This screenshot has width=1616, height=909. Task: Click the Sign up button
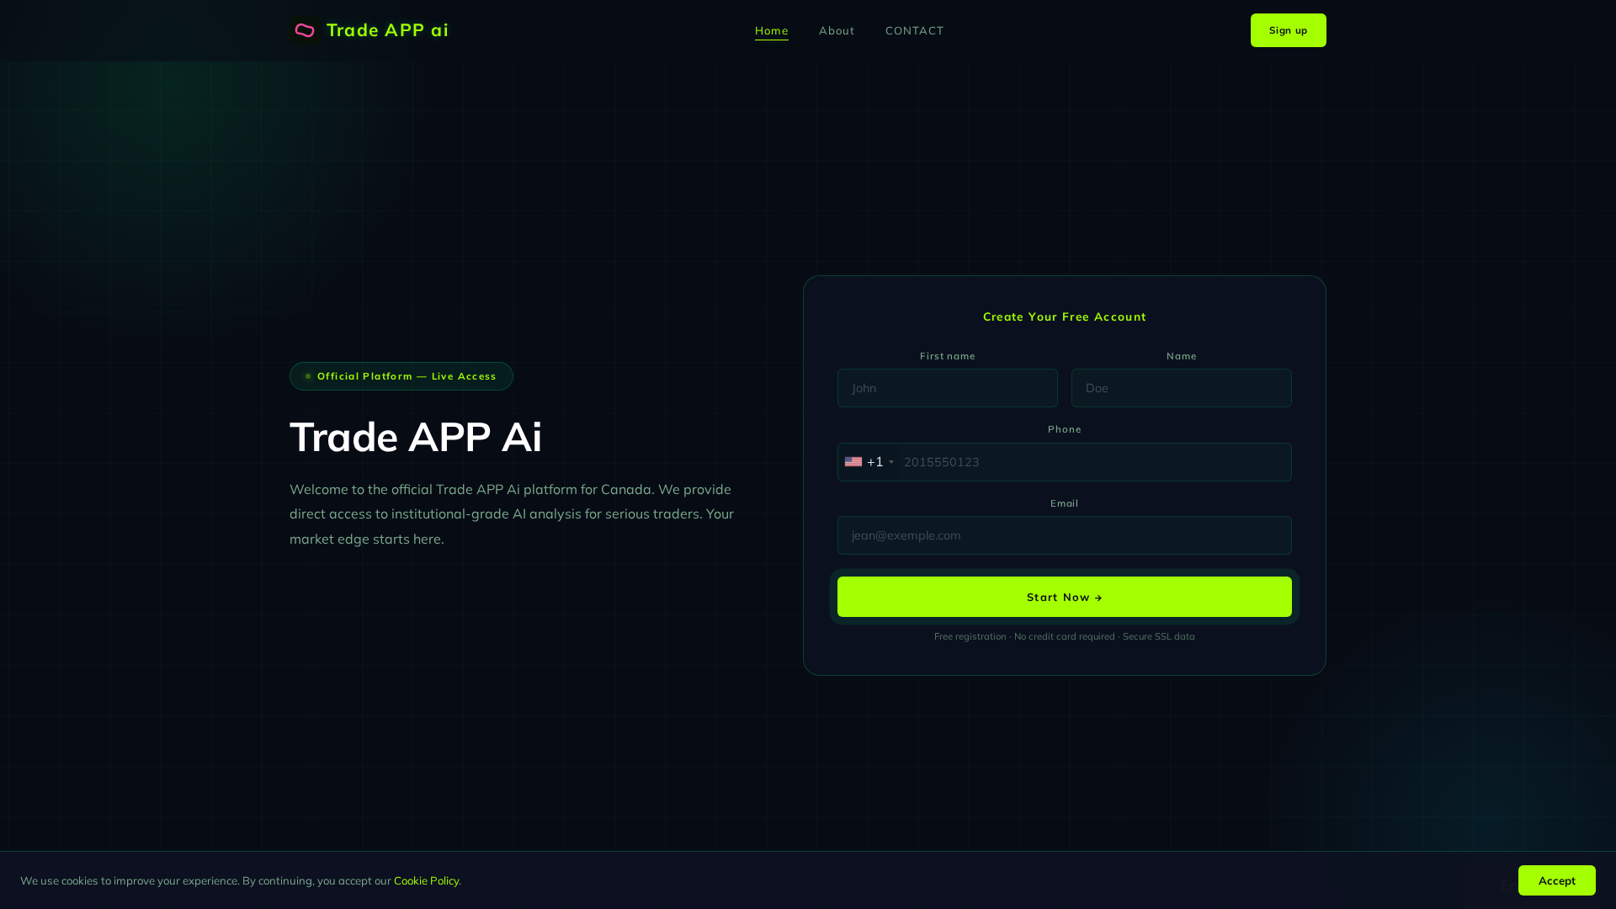[1289, 30]
